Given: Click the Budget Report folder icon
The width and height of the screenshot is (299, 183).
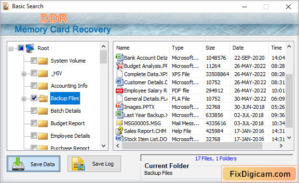Looking at the screenshot, I should pos(43,124).
